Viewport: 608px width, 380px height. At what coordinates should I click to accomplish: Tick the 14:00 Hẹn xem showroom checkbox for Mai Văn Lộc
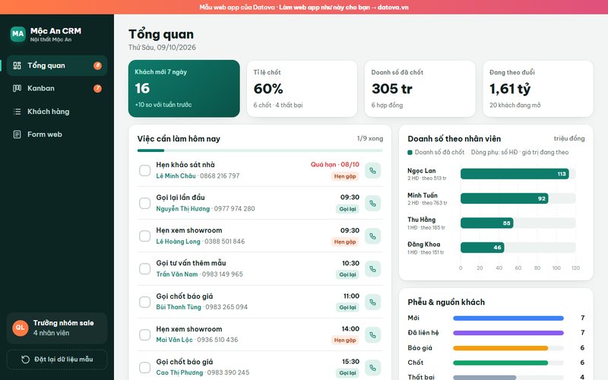point(145,335)
